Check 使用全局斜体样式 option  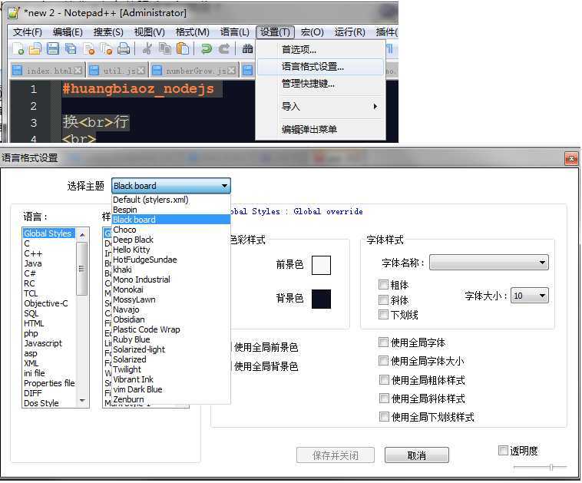coord(384,399)
